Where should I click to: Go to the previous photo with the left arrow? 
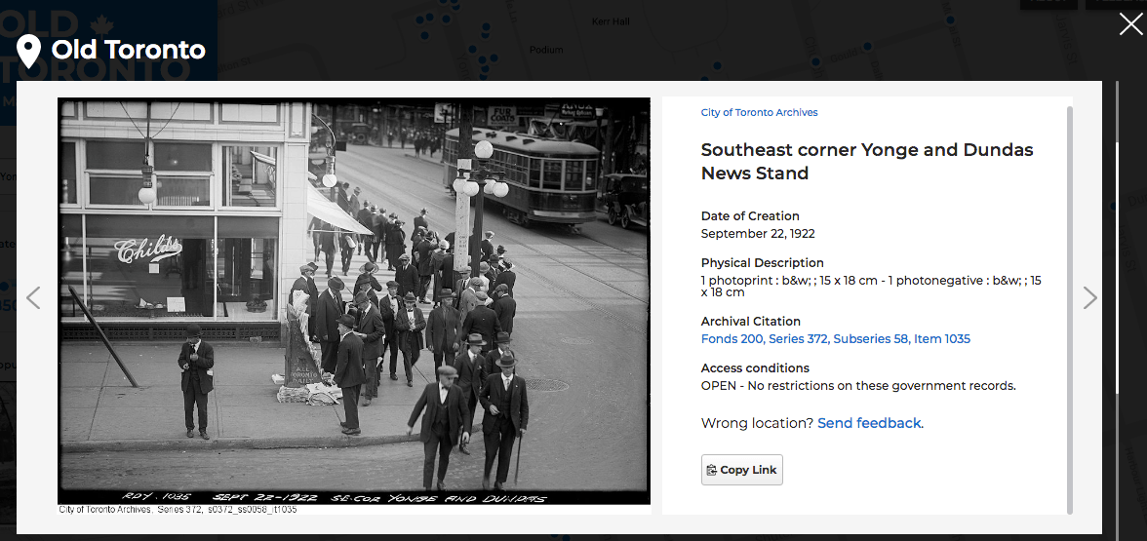point(33,297)
